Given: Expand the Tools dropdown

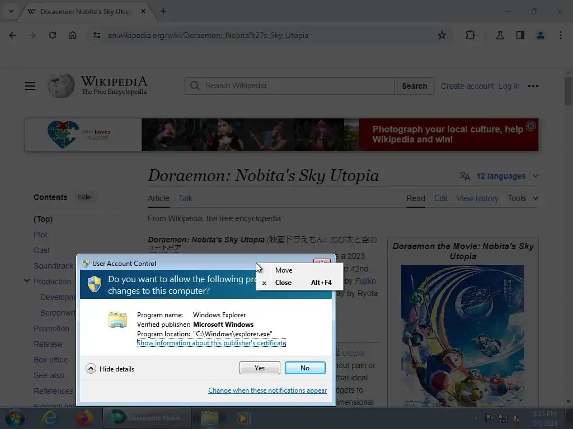Looking at the screenshot, I should (x=523, y=198).
